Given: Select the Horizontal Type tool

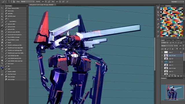Looking at the screenshot, I should coord(2,51).
